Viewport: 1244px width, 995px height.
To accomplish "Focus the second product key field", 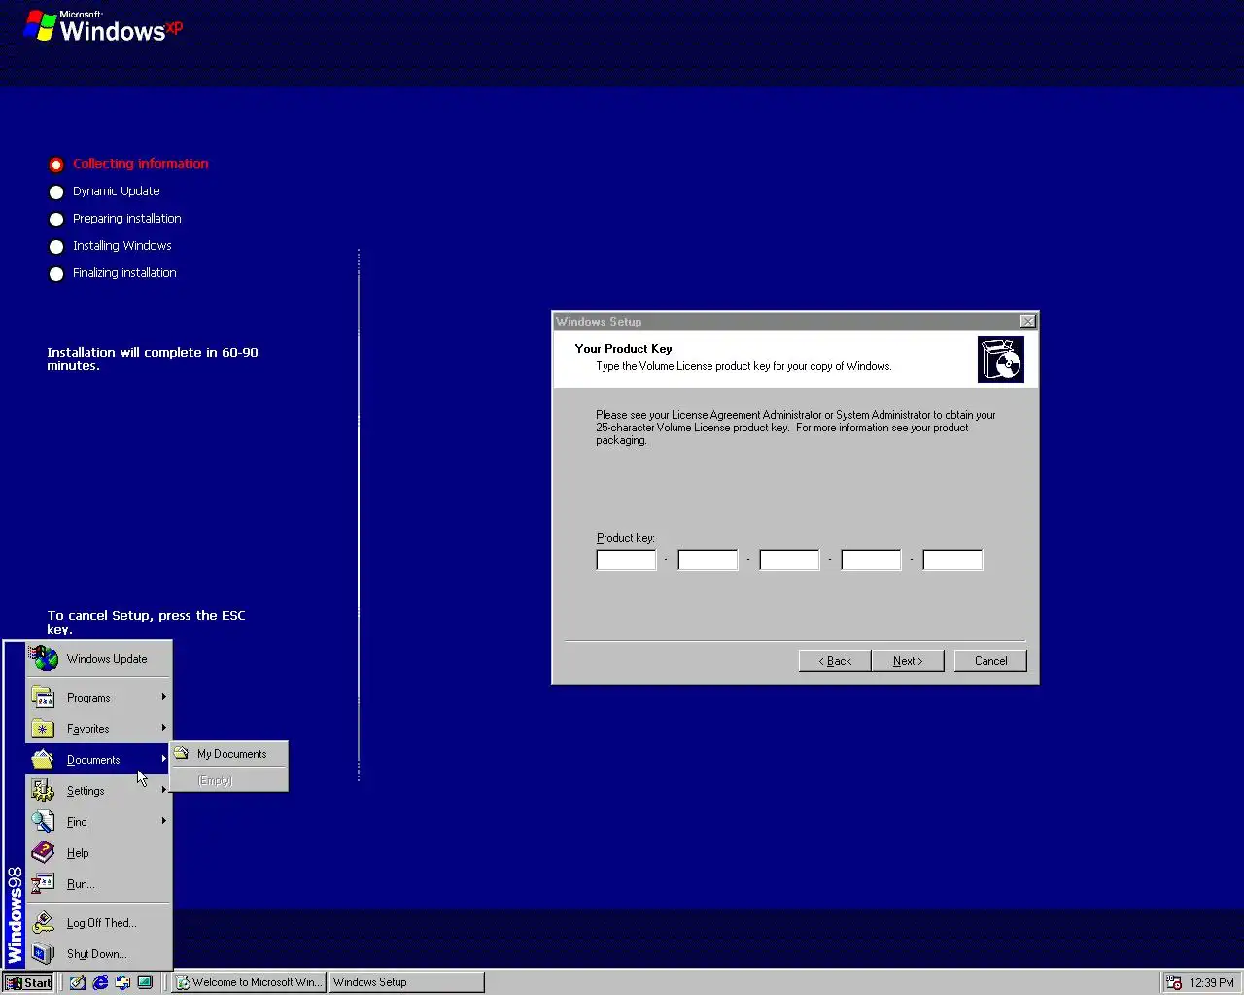I will tap(708, 560).
